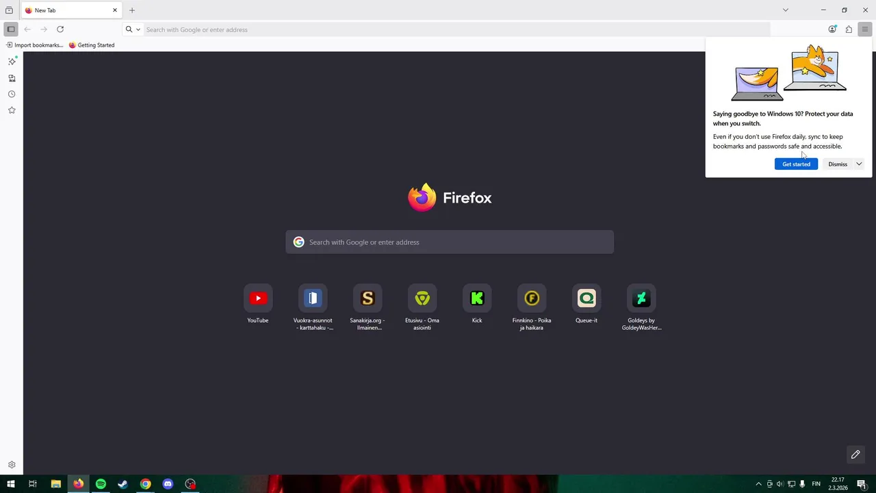Open Task View on the taskbar
Viewport: 876px width, 493px height.
(x=32, y=484)
